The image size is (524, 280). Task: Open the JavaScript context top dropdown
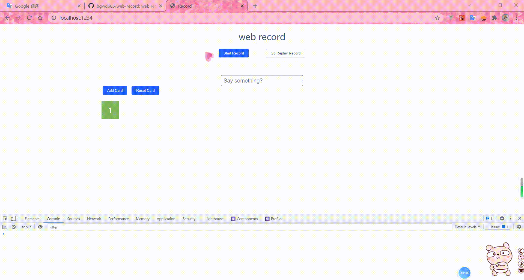pyautogui.click(x=26, y=227)
